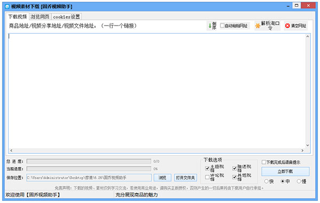320x203 pixels.
Task: Click the 欢迎使用【固乔视频助手】 status text
Action: tap(33, 194)
